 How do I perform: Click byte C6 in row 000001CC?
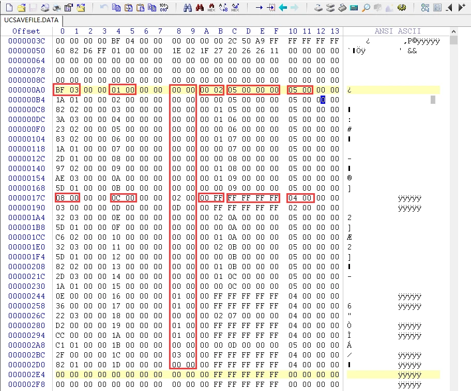[x=60, y=237]
